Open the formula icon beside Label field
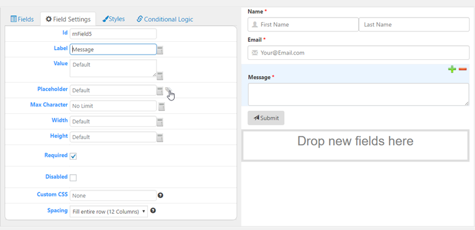This screenshot has height=230, width=475. (x=160, y=50)
